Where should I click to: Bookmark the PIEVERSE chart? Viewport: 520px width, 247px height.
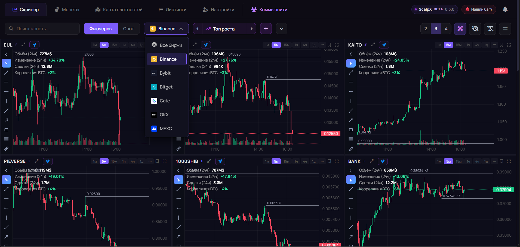pyautogui.click(x=157, y=161)
